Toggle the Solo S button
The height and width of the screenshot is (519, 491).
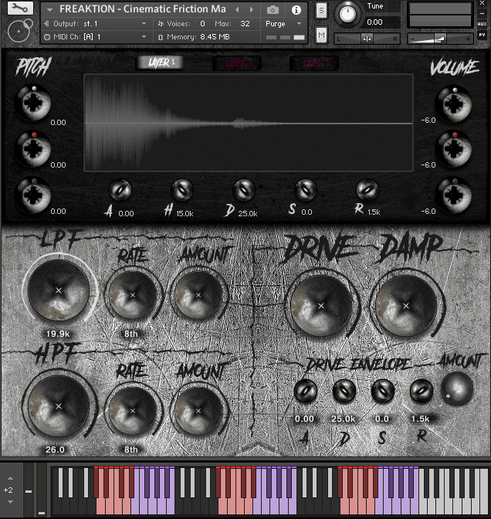coord(321,11)
